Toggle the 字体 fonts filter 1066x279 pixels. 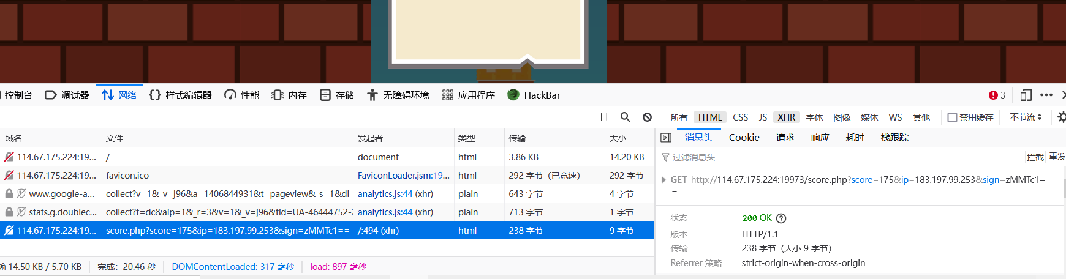click(814, 117)
